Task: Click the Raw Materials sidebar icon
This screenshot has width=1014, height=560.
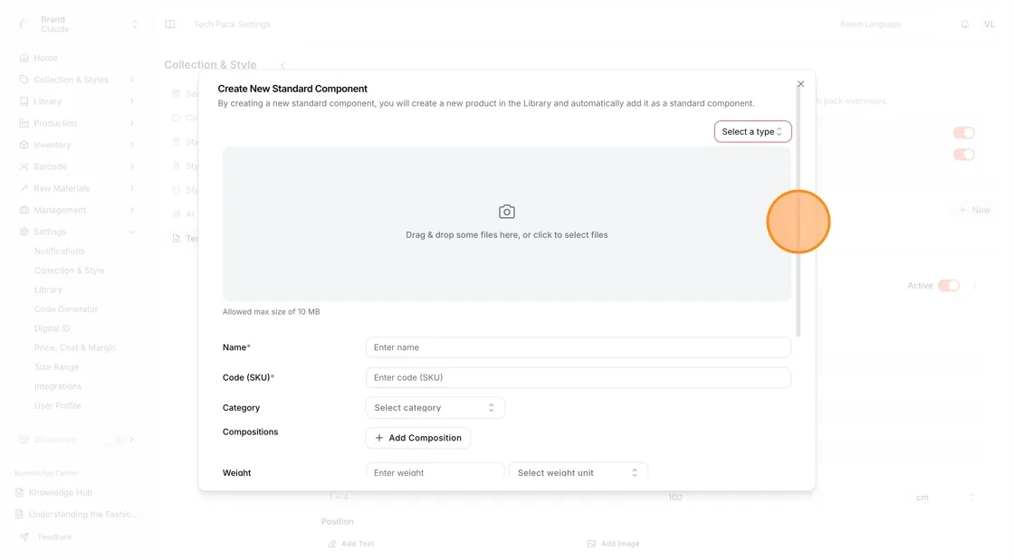Action: (24, 188)
